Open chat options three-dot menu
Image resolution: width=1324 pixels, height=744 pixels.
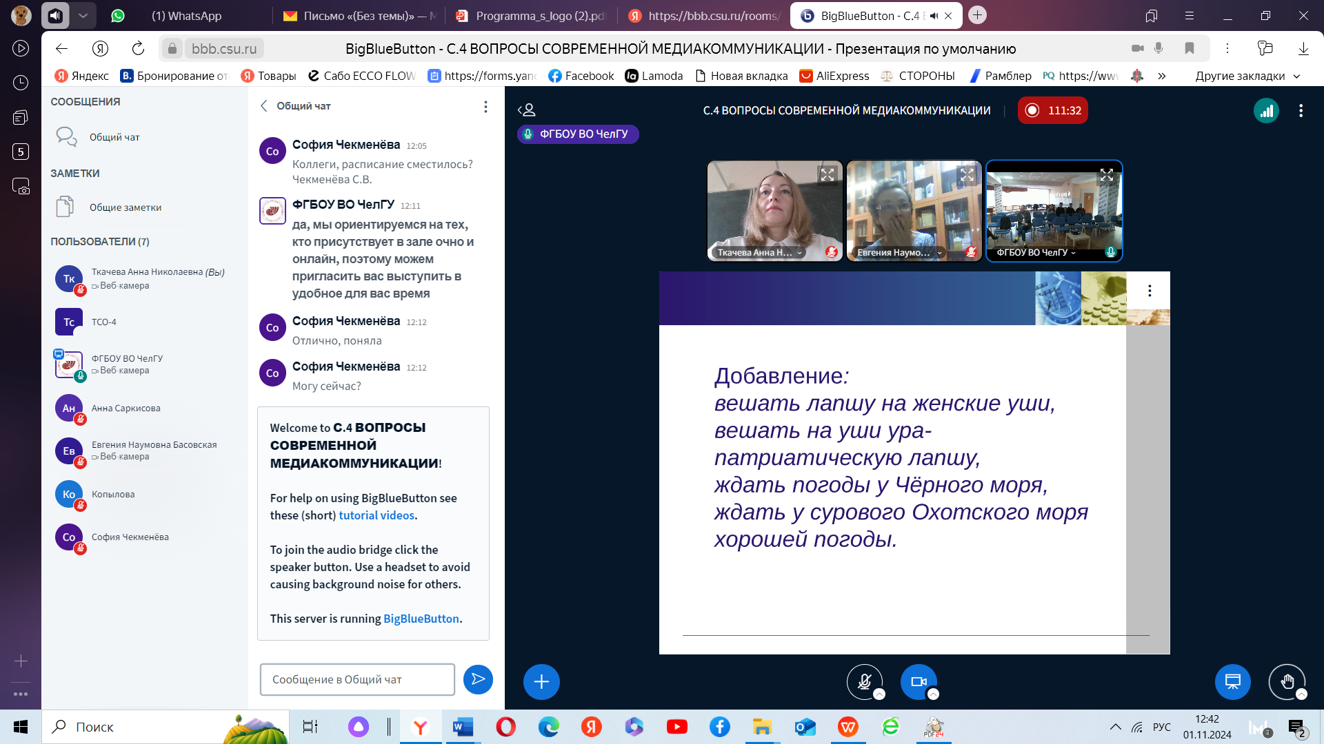(485, 107)
